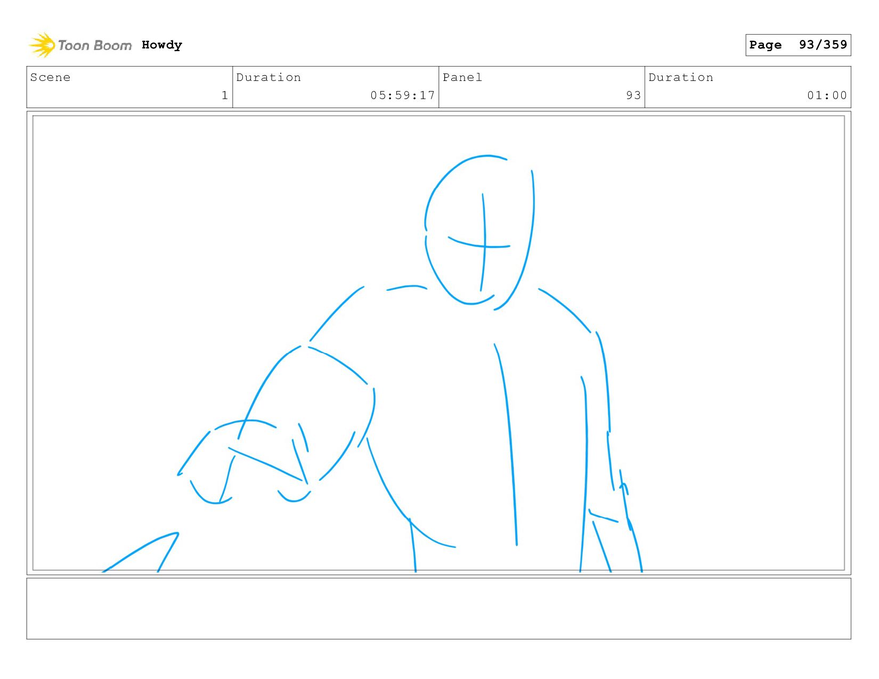
Task: Click the panel duration value '01:00'
Action: pyautogui.click(x=827, y=95)
